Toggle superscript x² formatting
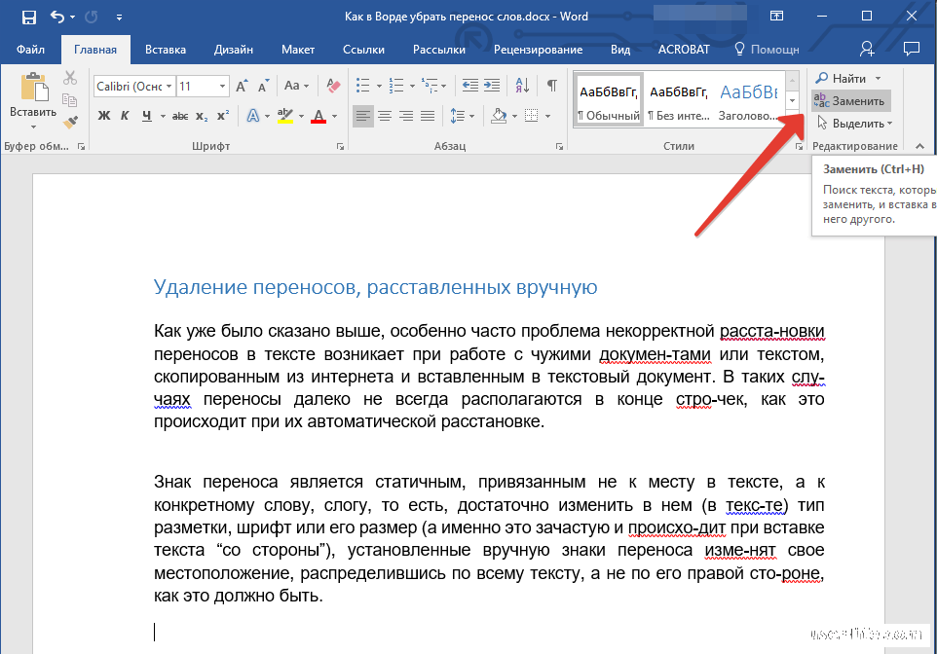937x654 pixels. pos(223,116)
